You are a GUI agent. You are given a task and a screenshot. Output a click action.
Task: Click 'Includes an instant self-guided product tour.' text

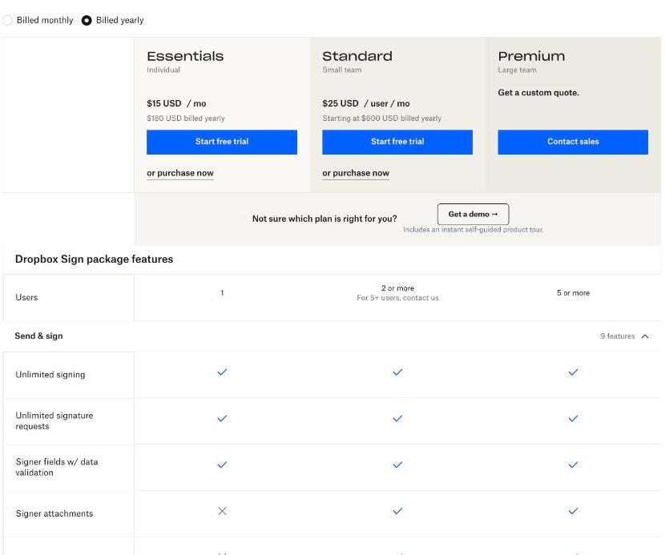point(473,229)
